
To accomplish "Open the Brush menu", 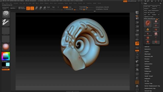I will tap(7, 3).
